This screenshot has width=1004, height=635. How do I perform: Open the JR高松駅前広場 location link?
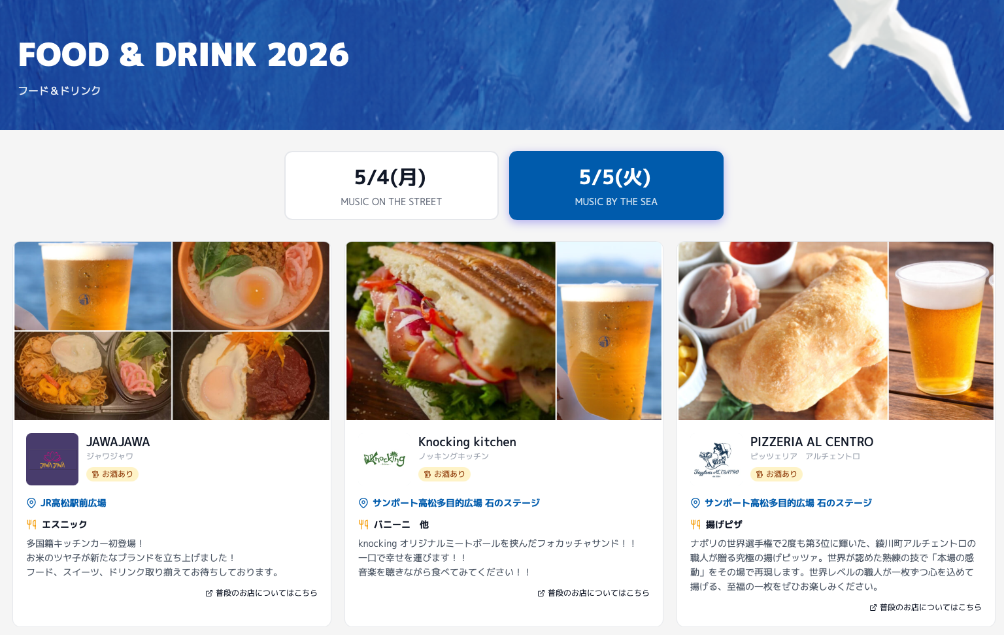(73, 503)
